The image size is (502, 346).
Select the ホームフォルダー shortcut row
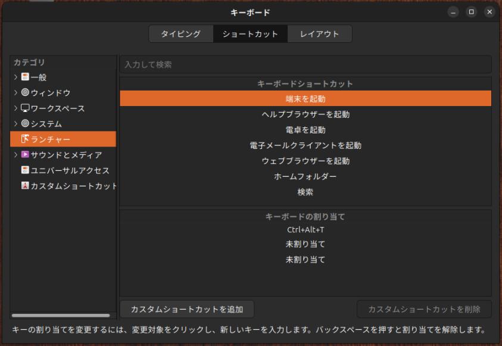pos(305,176)
